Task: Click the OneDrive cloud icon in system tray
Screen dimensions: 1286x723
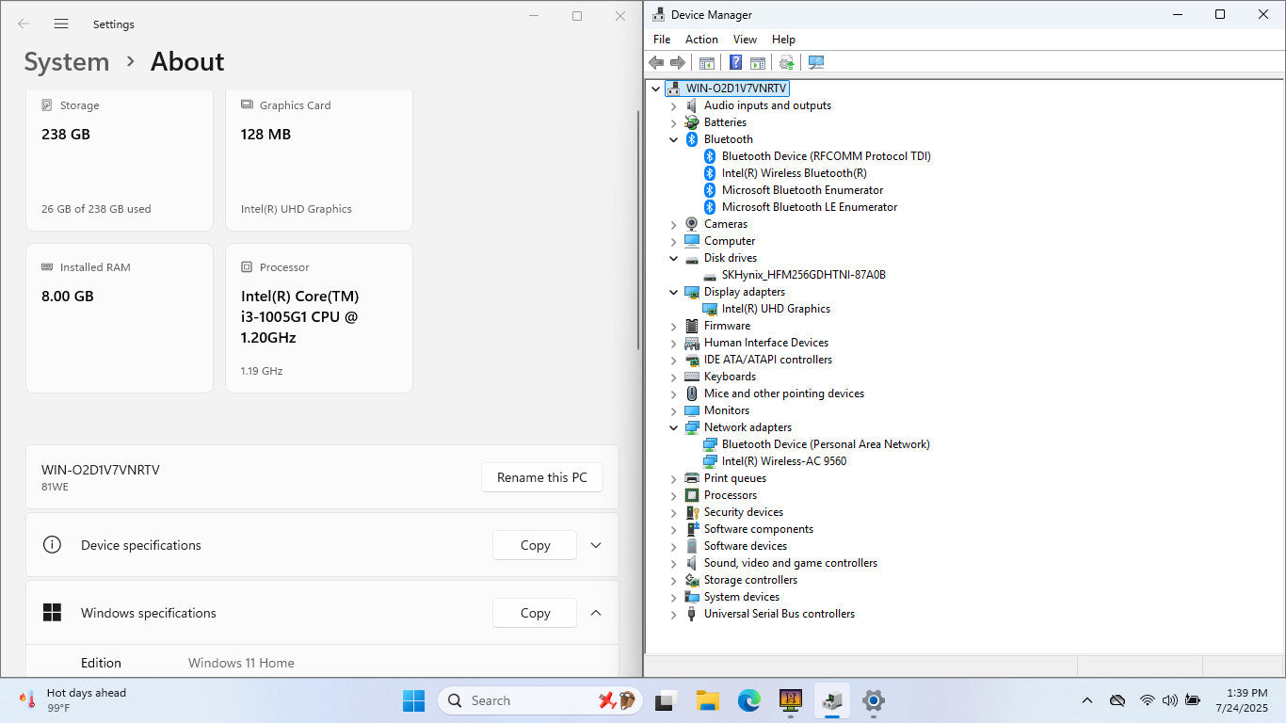Action: (1117, 700)
